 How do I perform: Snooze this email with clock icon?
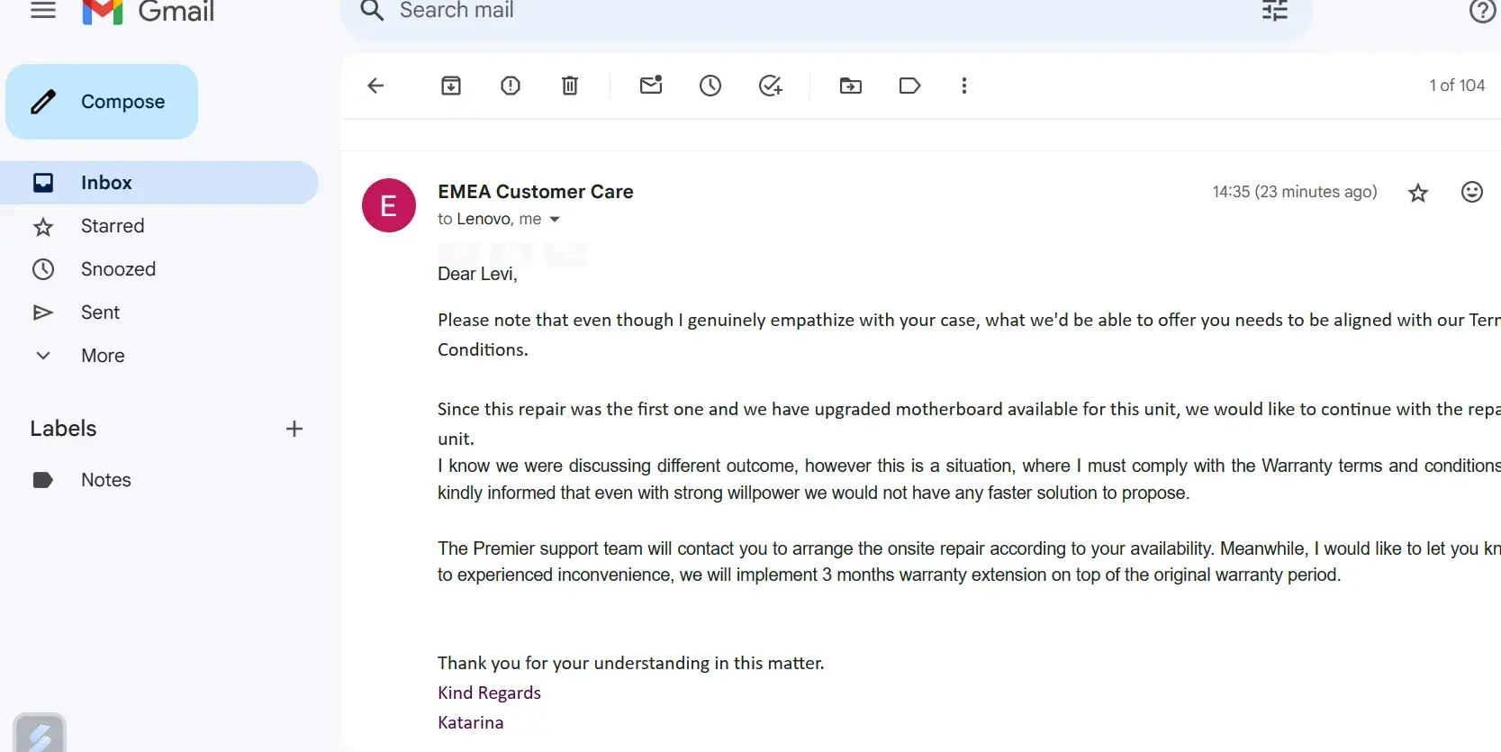click(710, 86)
